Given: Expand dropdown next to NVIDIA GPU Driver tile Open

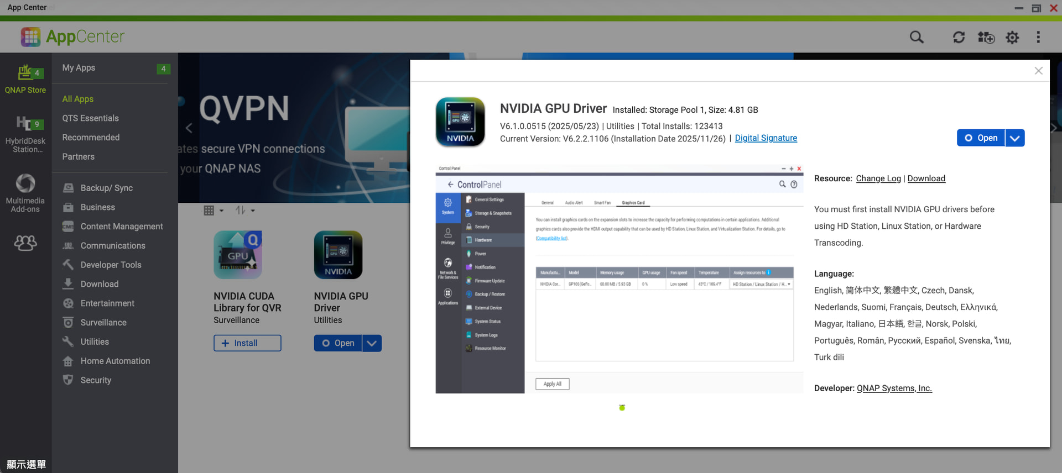Looking at the screenshot, I should [x=372, y=343].
